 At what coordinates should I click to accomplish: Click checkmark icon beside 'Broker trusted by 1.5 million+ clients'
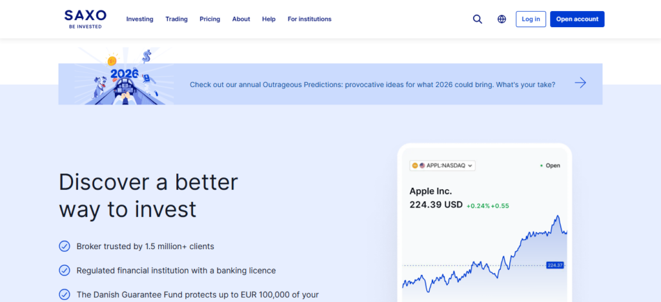[65, 246]
